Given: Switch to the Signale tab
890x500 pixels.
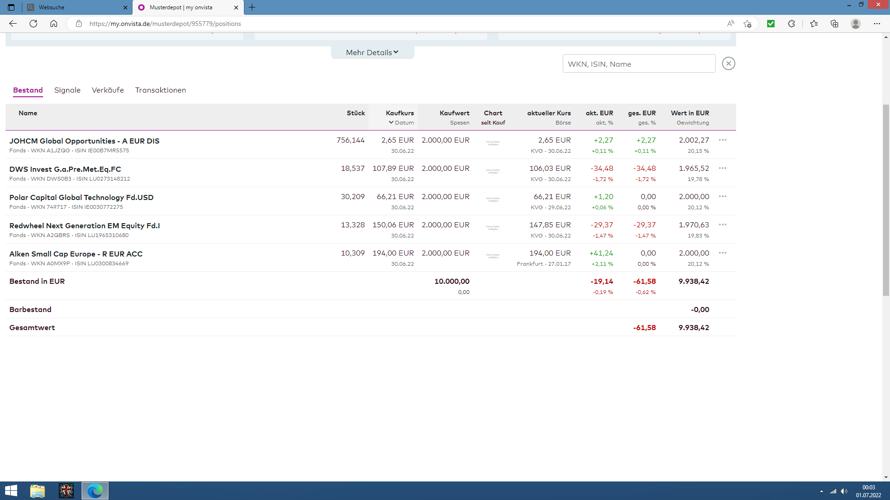Looking at the screenshot, I should 67,90.
